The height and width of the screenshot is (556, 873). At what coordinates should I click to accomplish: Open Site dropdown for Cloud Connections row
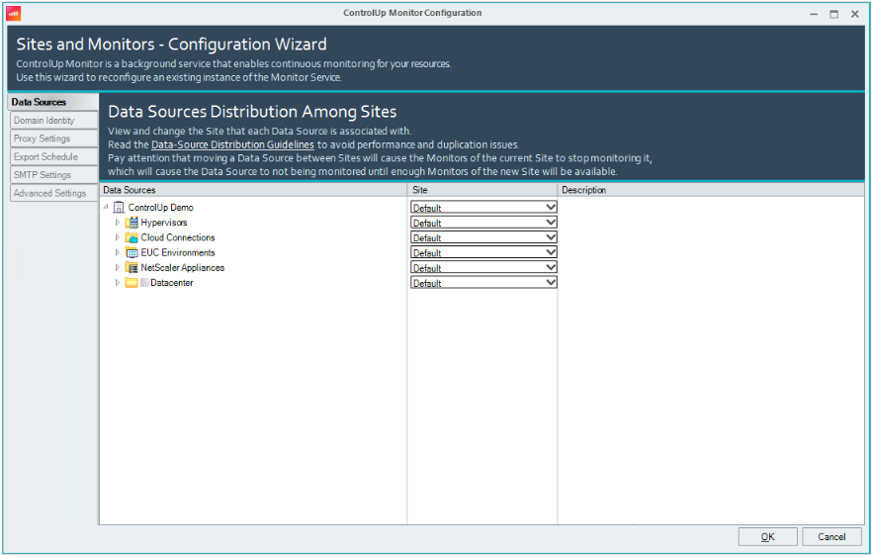[x=483, y=237]
